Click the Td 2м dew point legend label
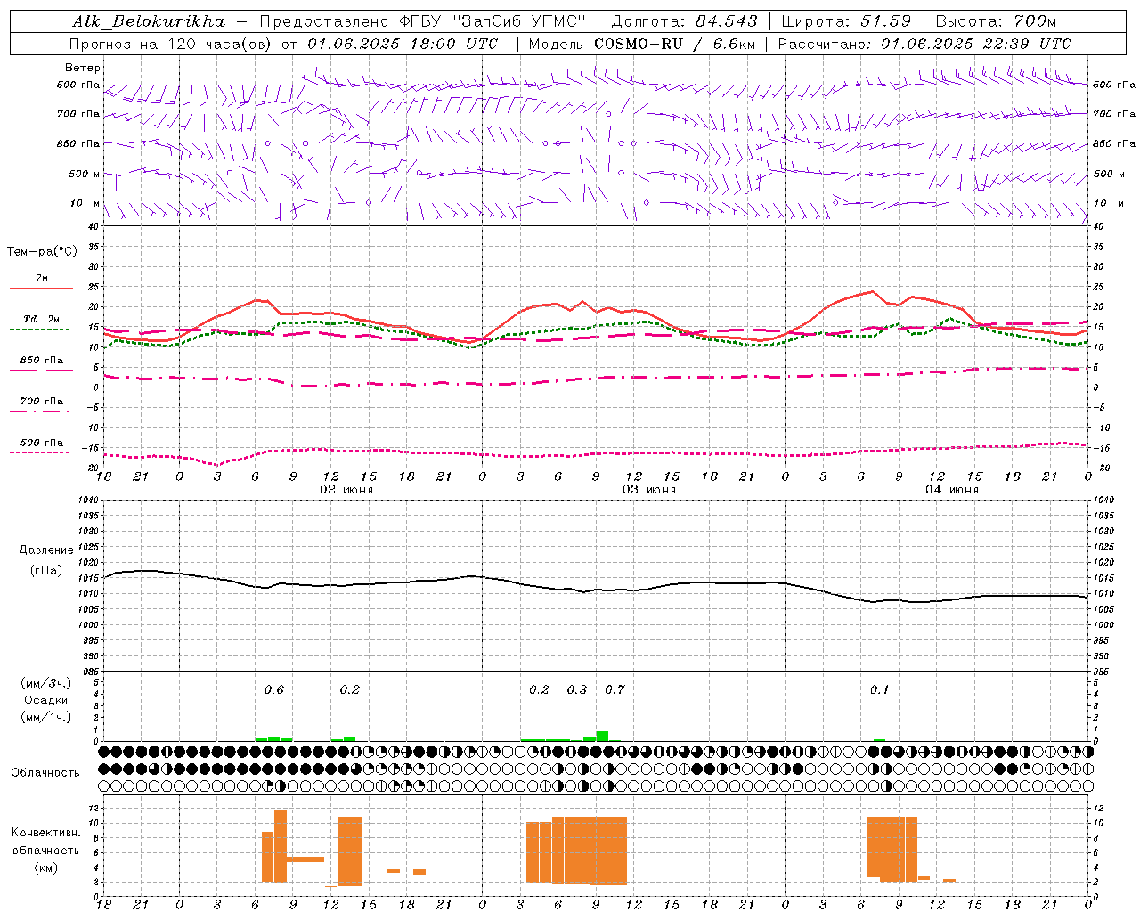The width and height of the screenshot is (1140, 912). click(42, 319)
